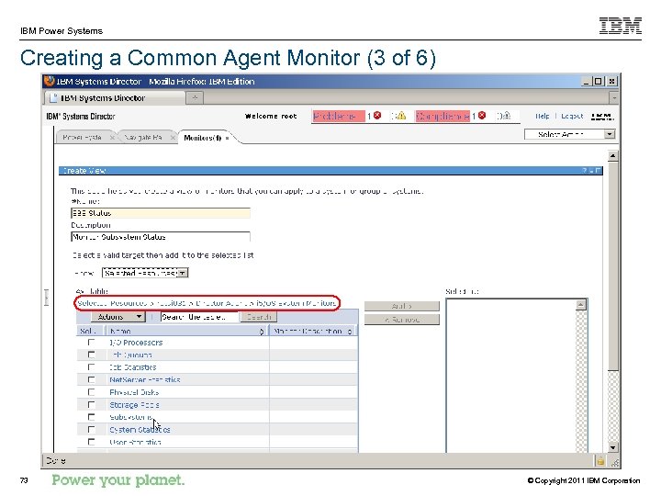Viewport: 661px width, 496px height.
Task: Click the Help link
Action: (x=543, y=116)
